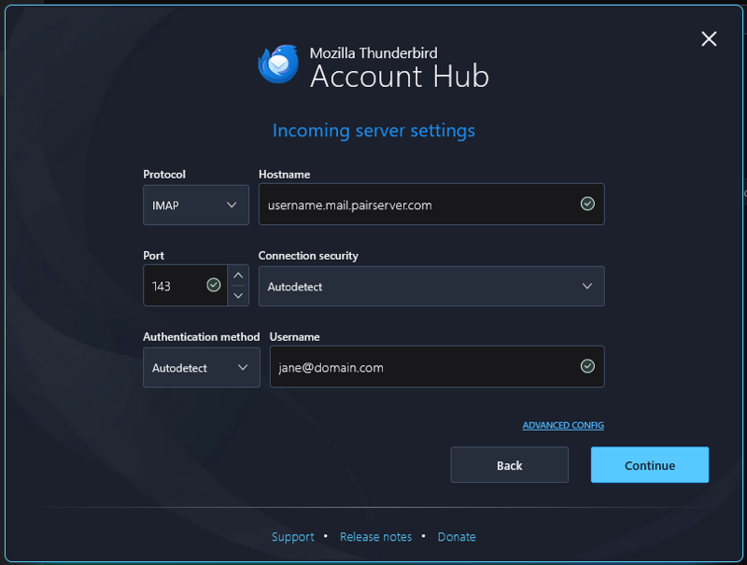Screen dimensions: 747x565
Task: Click the Incoming server settings heading
Action: point(373,131)
